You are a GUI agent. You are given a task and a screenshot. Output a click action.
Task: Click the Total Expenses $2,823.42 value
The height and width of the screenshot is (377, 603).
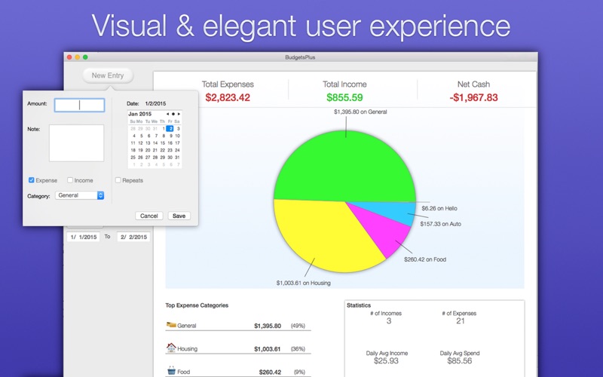pyautogui.click(x=228, y=98)
